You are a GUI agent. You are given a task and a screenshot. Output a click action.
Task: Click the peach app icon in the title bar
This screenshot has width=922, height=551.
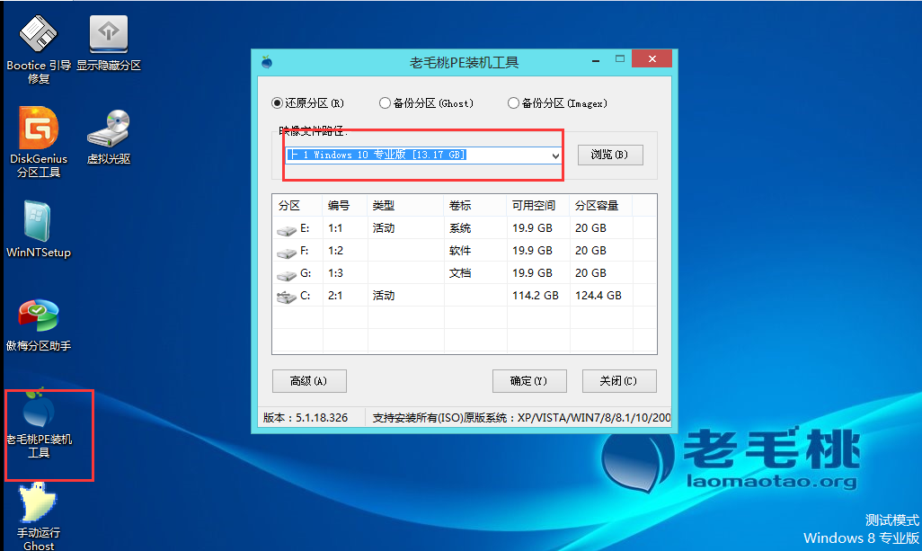tap(267, 61)
